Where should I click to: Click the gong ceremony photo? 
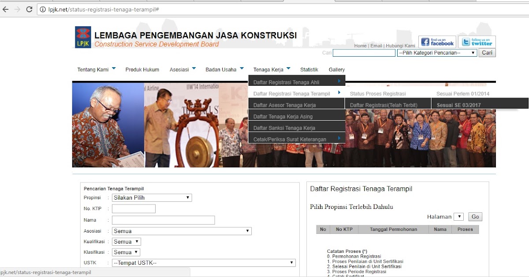pos(181,125)
